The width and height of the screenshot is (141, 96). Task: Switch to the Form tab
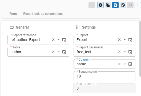point(13,14)
